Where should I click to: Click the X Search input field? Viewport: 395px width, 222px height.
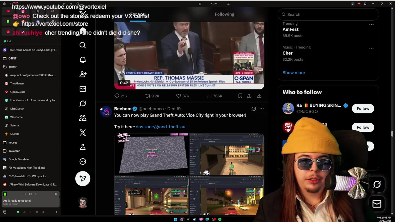(x=328, y=14)
